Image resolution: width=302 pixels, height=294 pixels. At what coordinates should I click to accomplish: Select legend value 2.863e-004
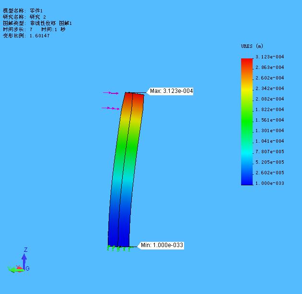tap(269, 68)
